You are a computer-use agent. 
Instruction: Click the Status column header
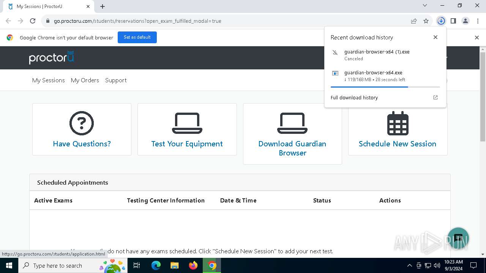click(322, 200)
